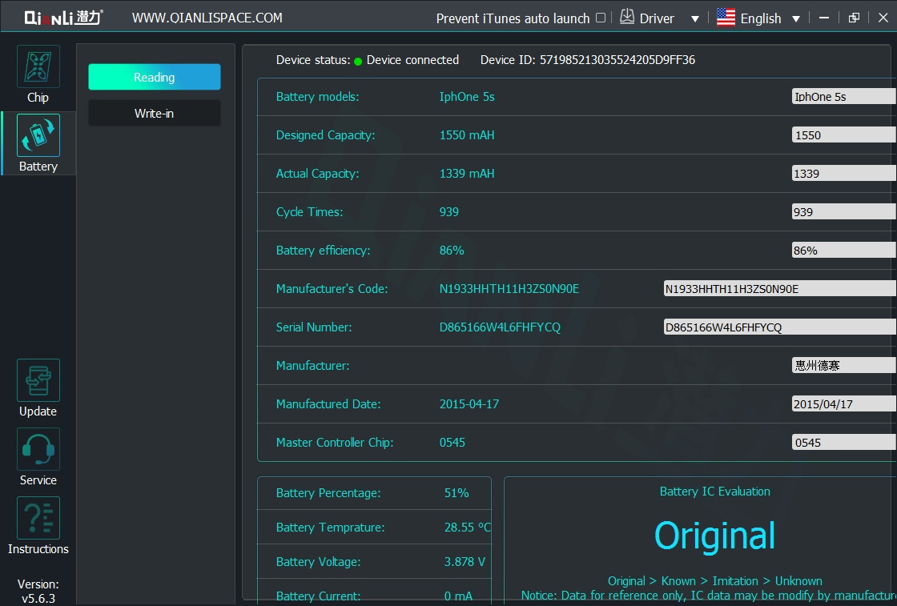
Task: Open the Service headset icon
Action: [38, 449]
